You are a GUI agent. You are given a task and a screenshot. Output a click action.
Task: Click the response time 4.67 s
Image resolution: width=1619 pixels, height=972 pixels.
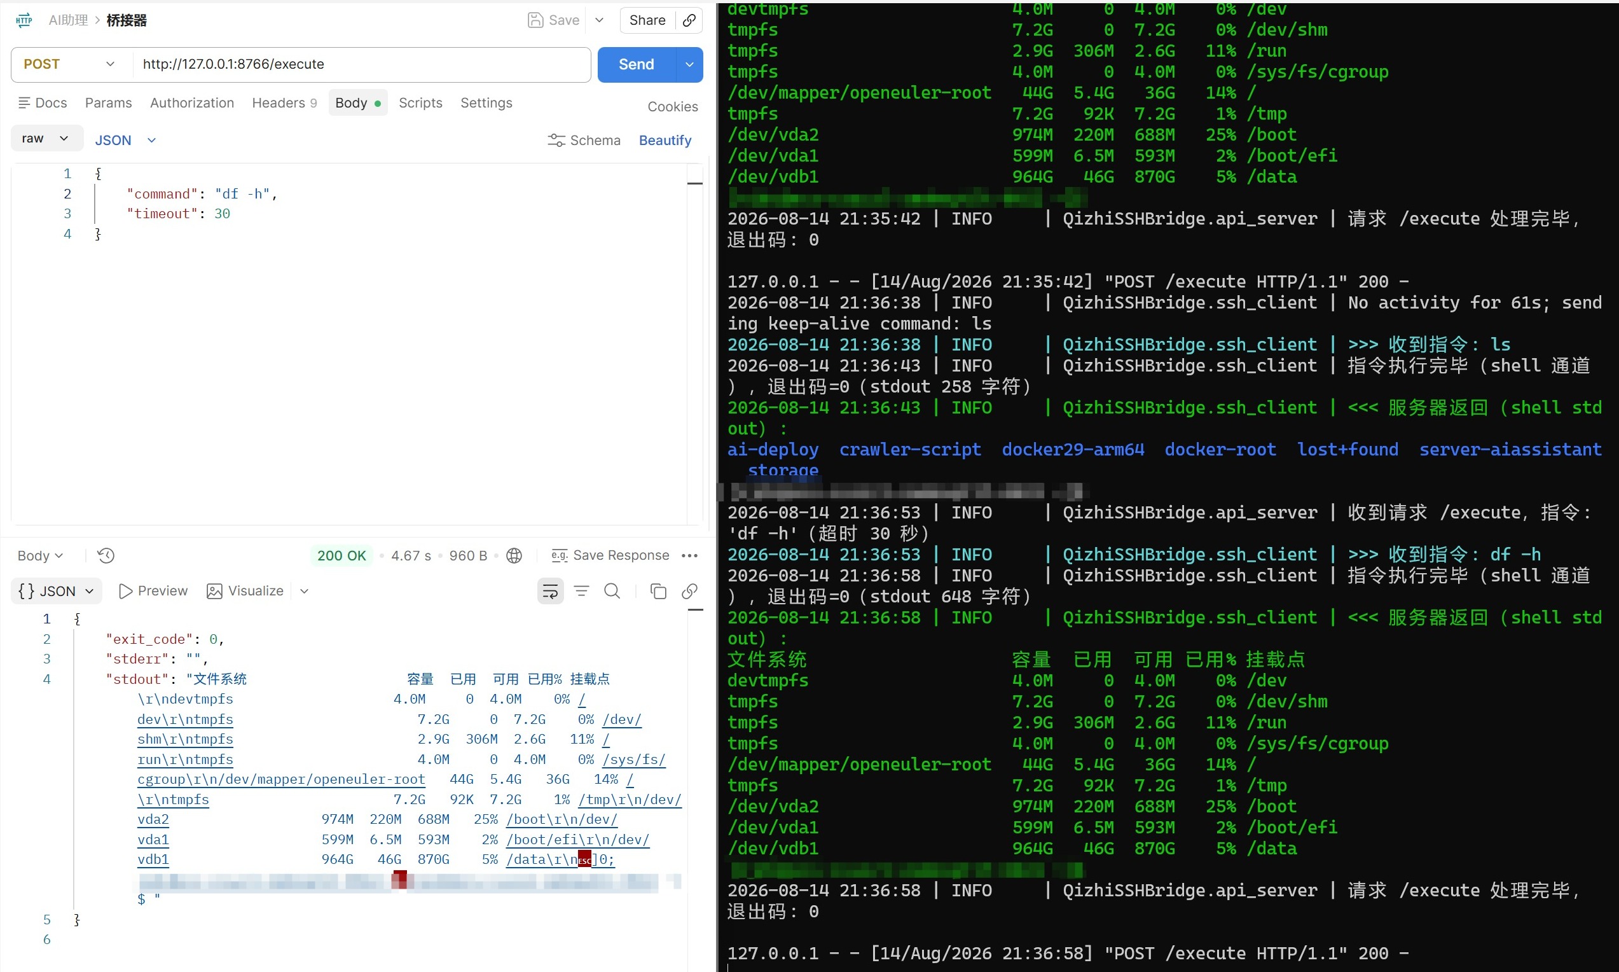tap(411, 555)
